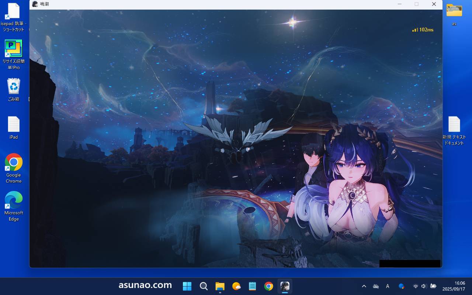Toggle the IME input mode 'A' indicator
This screenshot has width=472, height=295.
pos(388,286)
